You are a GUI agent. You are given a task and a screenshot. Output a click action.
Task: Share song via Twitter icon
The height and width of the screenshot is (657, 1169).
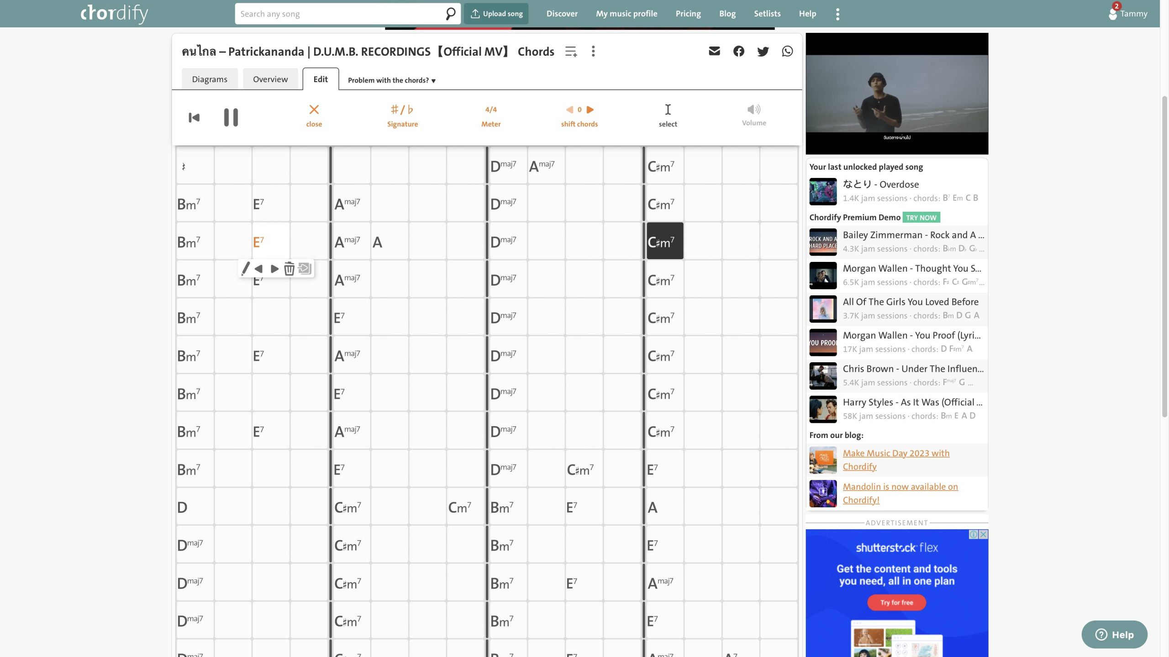[763, 51]
